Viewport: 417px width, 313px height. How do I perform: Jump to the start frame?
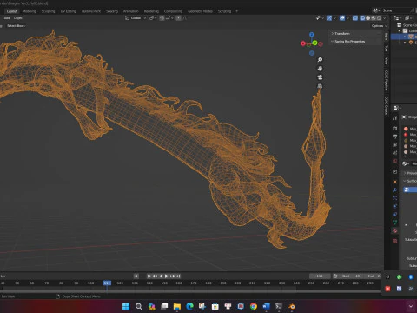click(149, 276)
